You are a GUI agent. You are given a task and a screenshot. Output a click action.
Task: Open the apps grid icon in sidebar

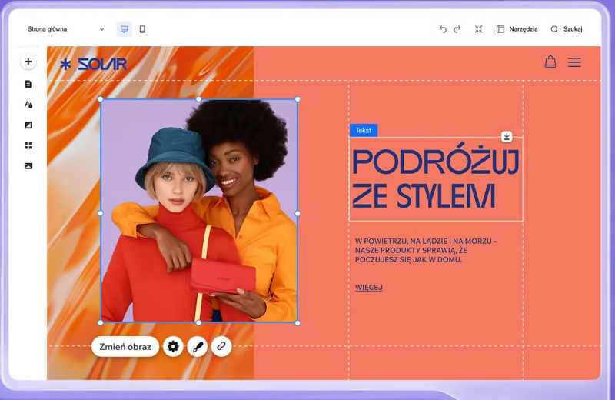tap(28, 145)
